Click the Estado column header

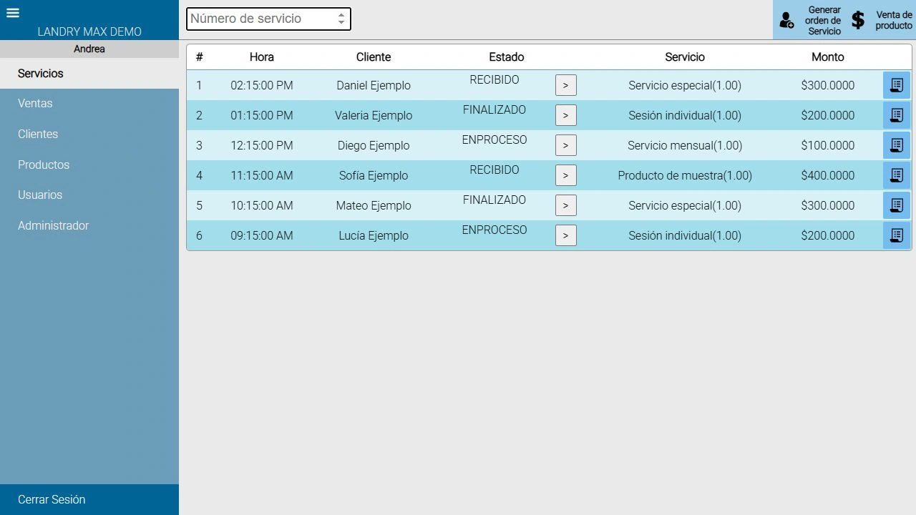click(x=507, y=57)
